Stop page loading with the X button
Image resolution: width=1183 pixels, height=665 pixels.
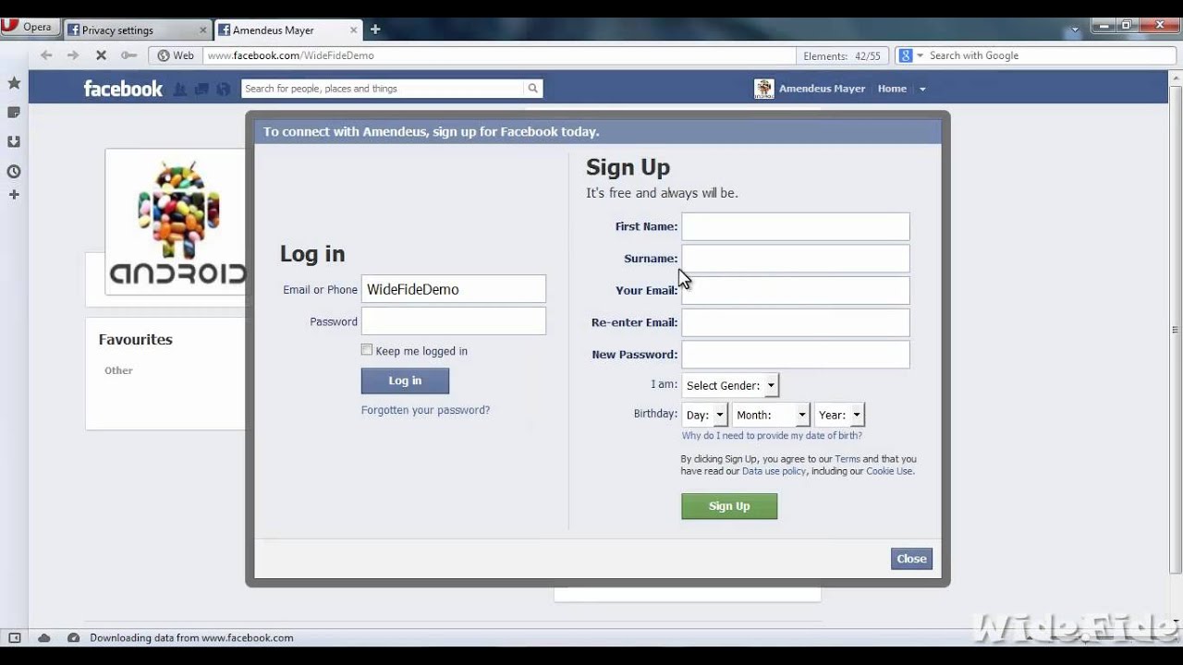coord(101,55)
